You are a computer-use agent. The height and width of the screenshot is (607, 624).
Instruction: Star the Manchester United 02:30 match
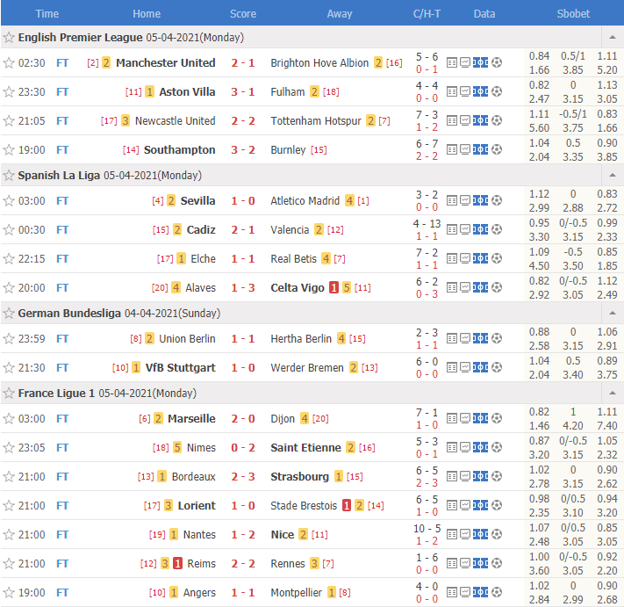tap(9, 63)
